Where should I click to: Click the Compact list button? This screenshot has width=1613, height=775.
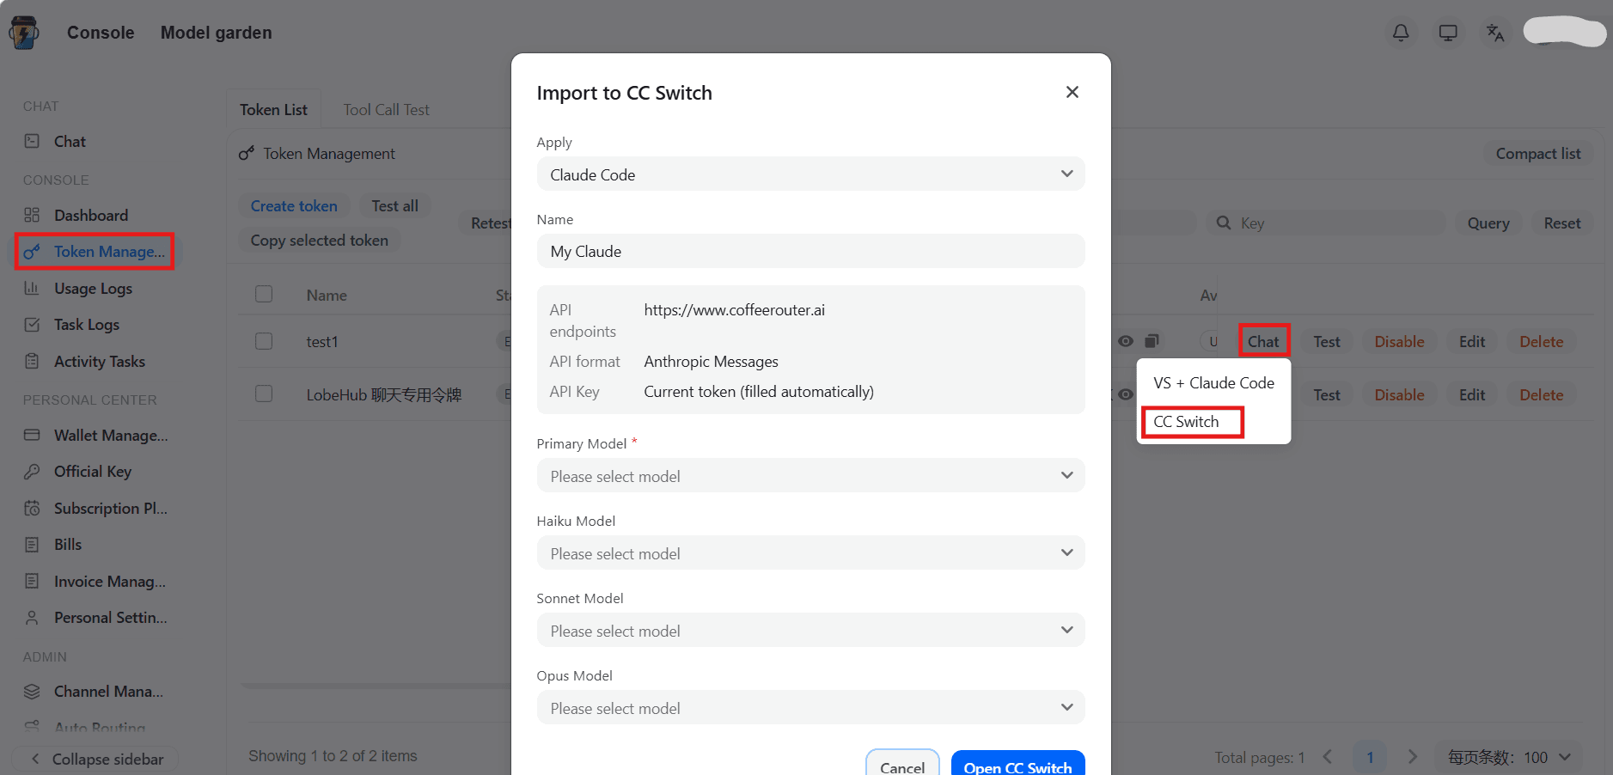click(x=1537, y=153)
